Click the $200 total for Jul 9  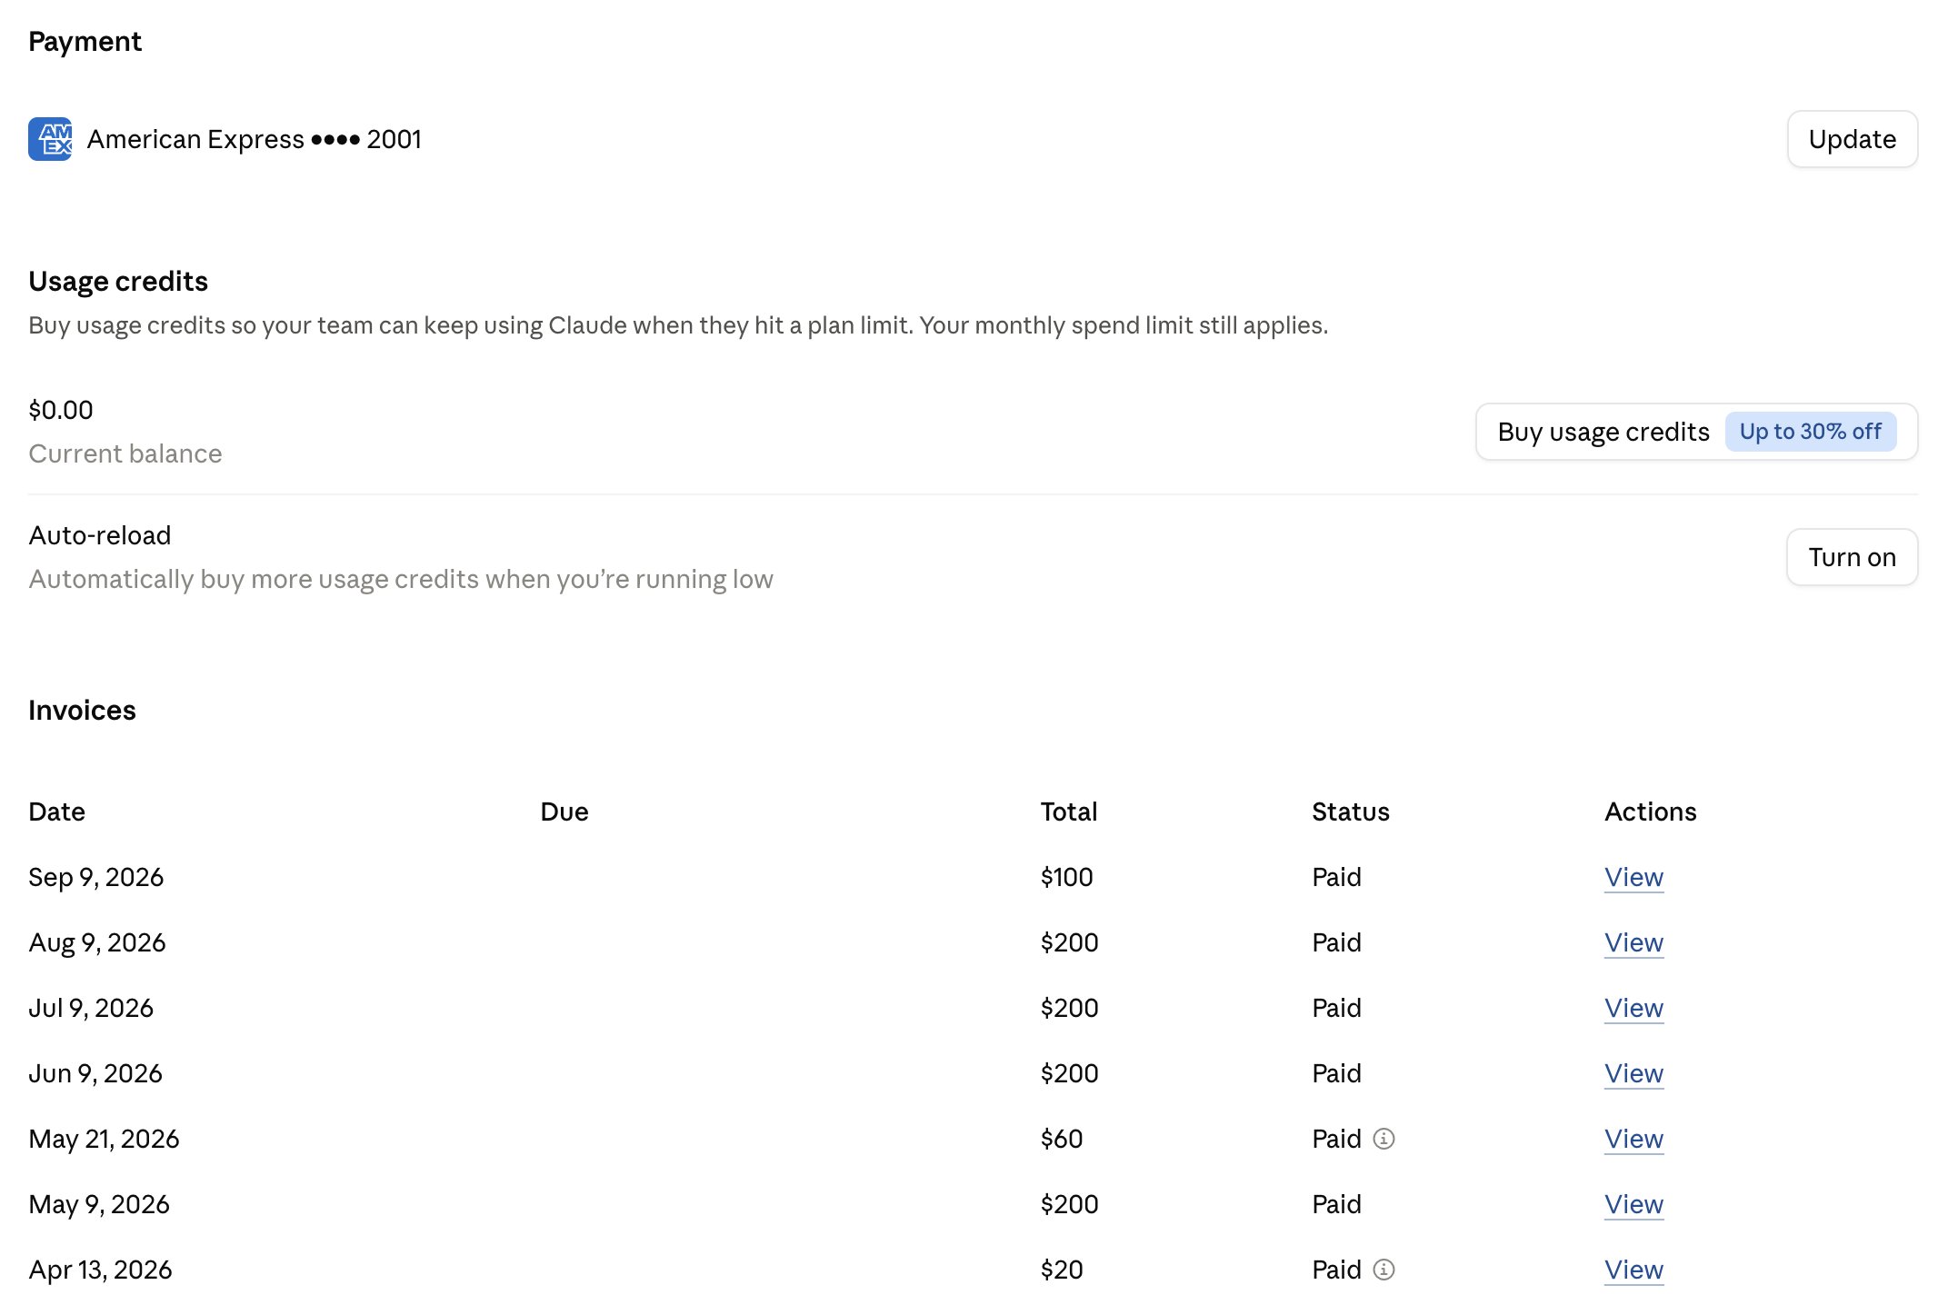click(x=1069, y=1008)
